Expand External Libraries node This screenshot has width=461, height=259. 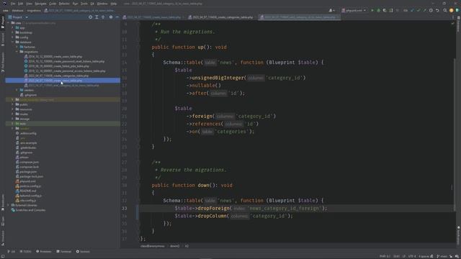[x=9, y=205]
